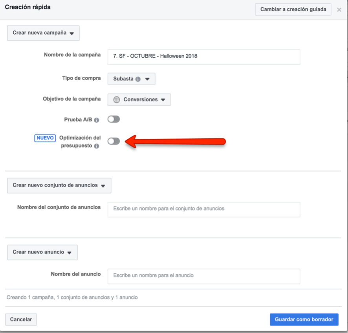Open Crear nuevo conjunto de anuncios dropdown

click(x=59, y=185)
